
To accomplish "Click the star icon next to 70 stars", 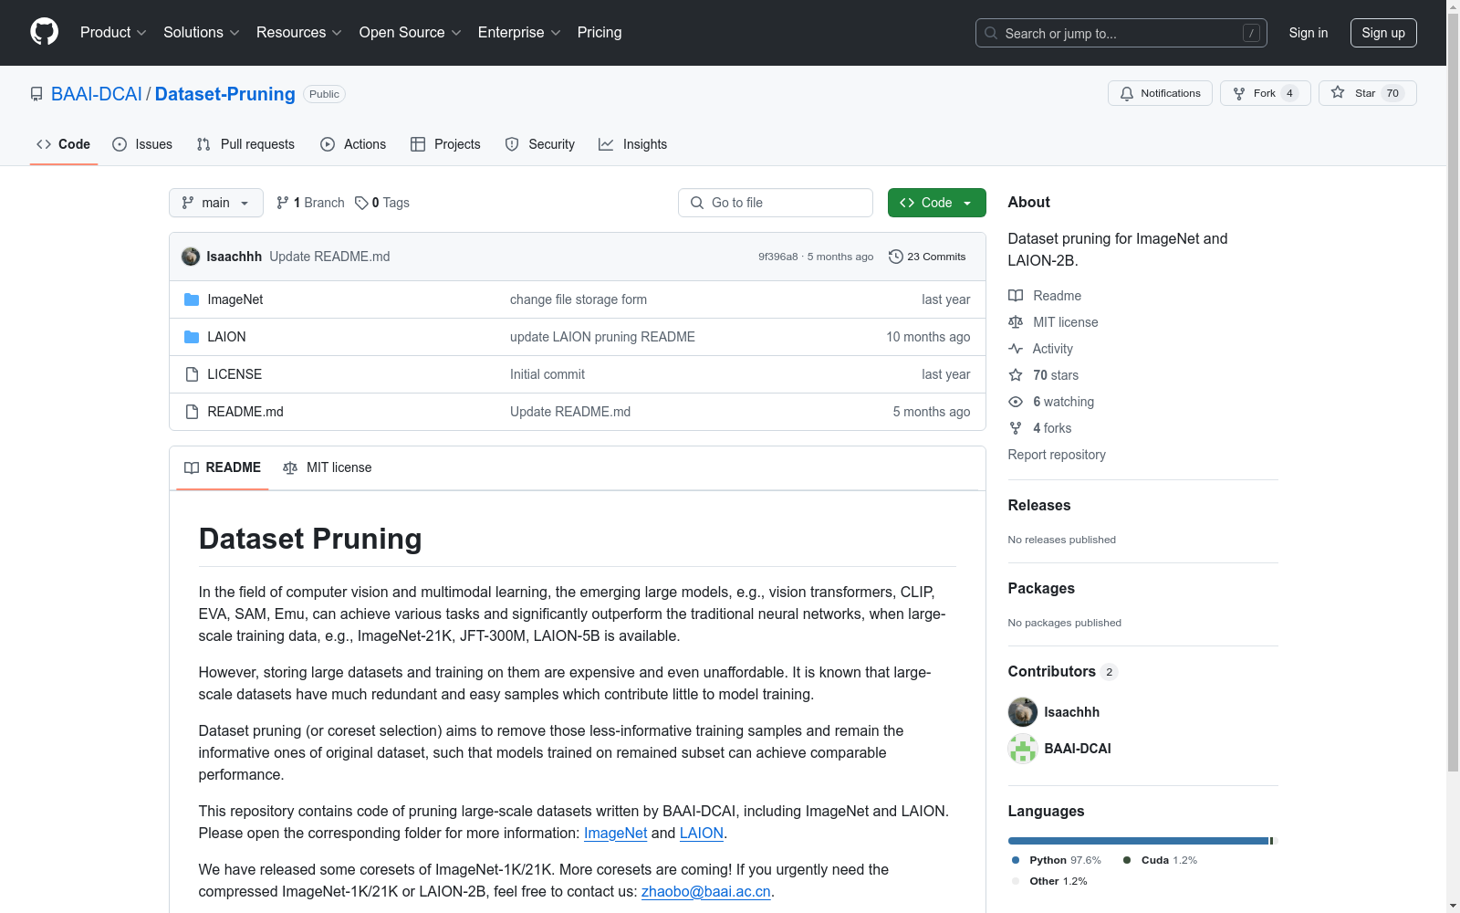I will 1016,375.
